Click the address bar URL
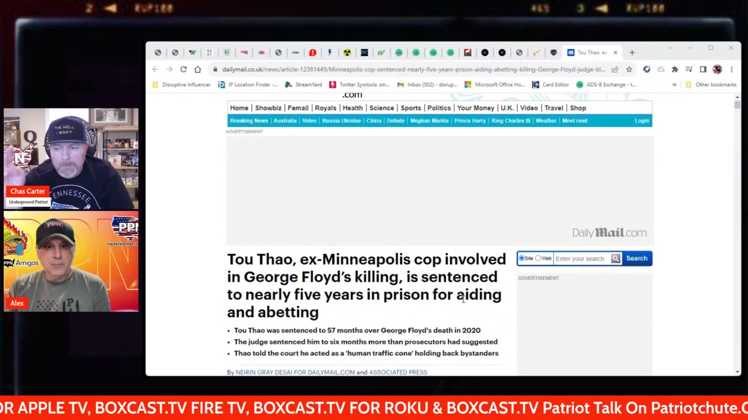748x420 pixels. pos(414,69)
